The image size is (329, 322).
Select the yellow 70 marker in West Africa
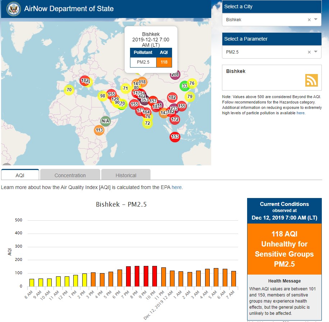click(x=69, y=89)
